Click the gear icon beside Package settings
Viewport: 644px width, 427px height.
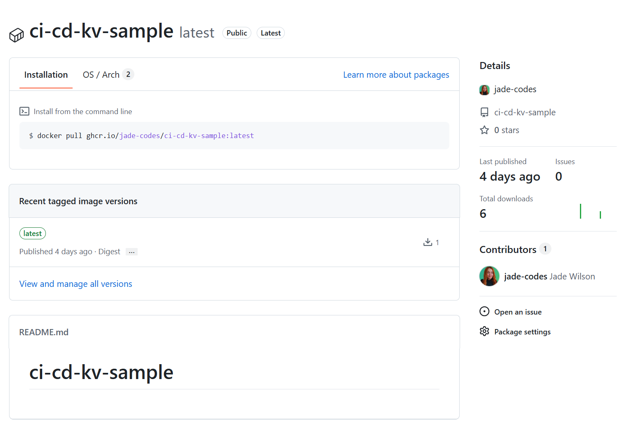[x=484, y=331]
